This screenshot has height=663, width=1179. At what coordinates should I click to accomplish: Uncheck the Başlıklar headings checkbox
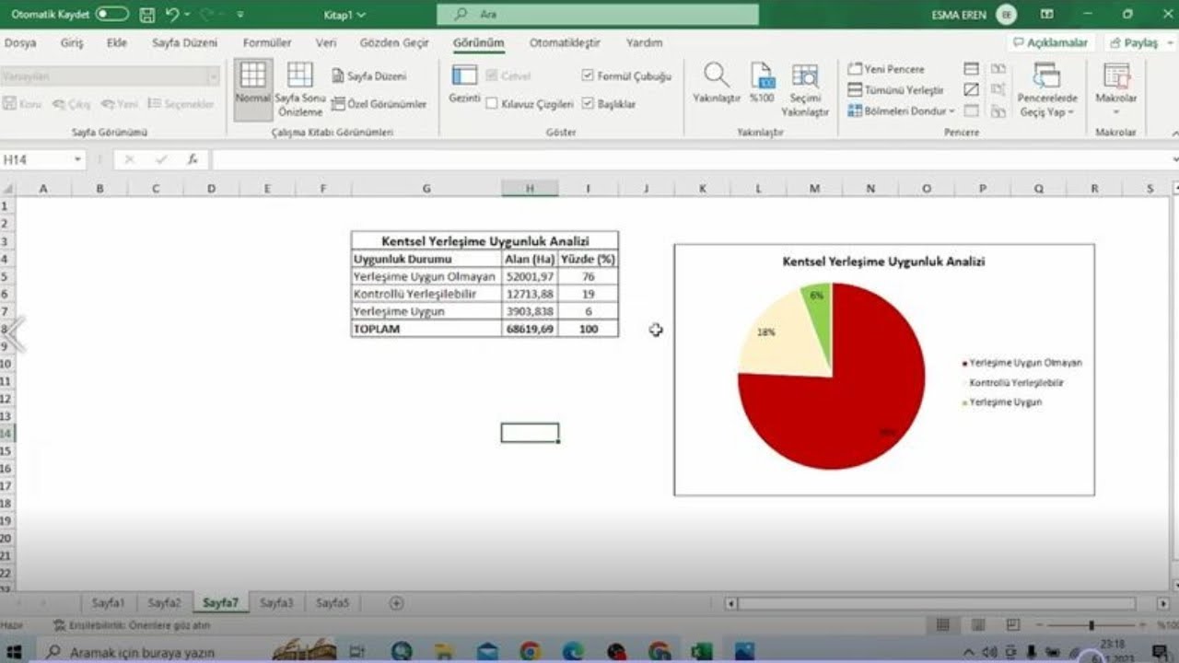[x=588, y=104]
